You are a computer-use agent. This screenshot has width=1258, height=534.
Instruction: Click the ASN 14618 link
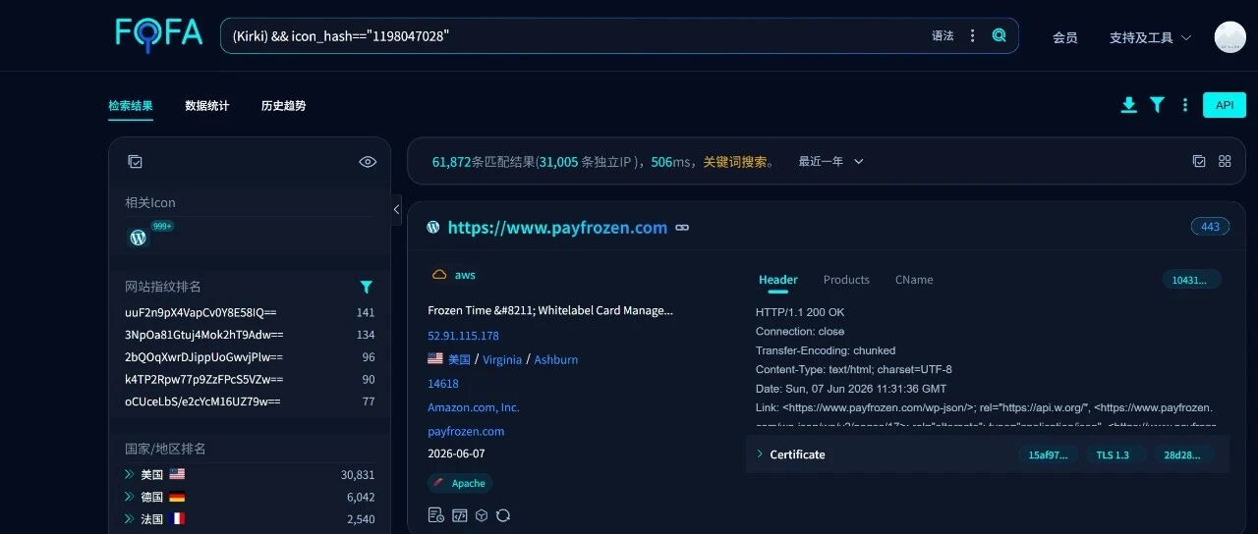click(443, 384)
